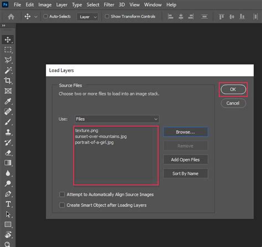Screen dimensions: 262x247
Task: Click the Sort By Name button
Action: tap(185, 174)
